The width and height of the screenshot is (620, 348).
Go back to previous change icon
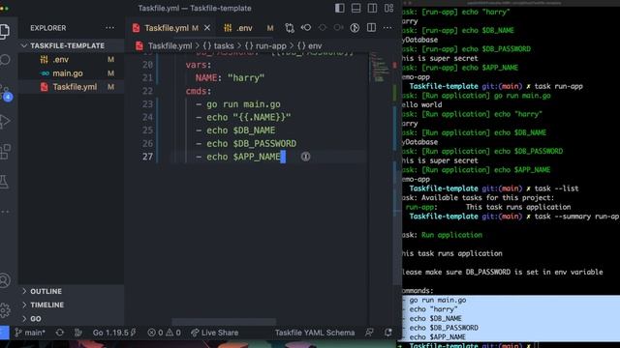[x=306, y=28]
